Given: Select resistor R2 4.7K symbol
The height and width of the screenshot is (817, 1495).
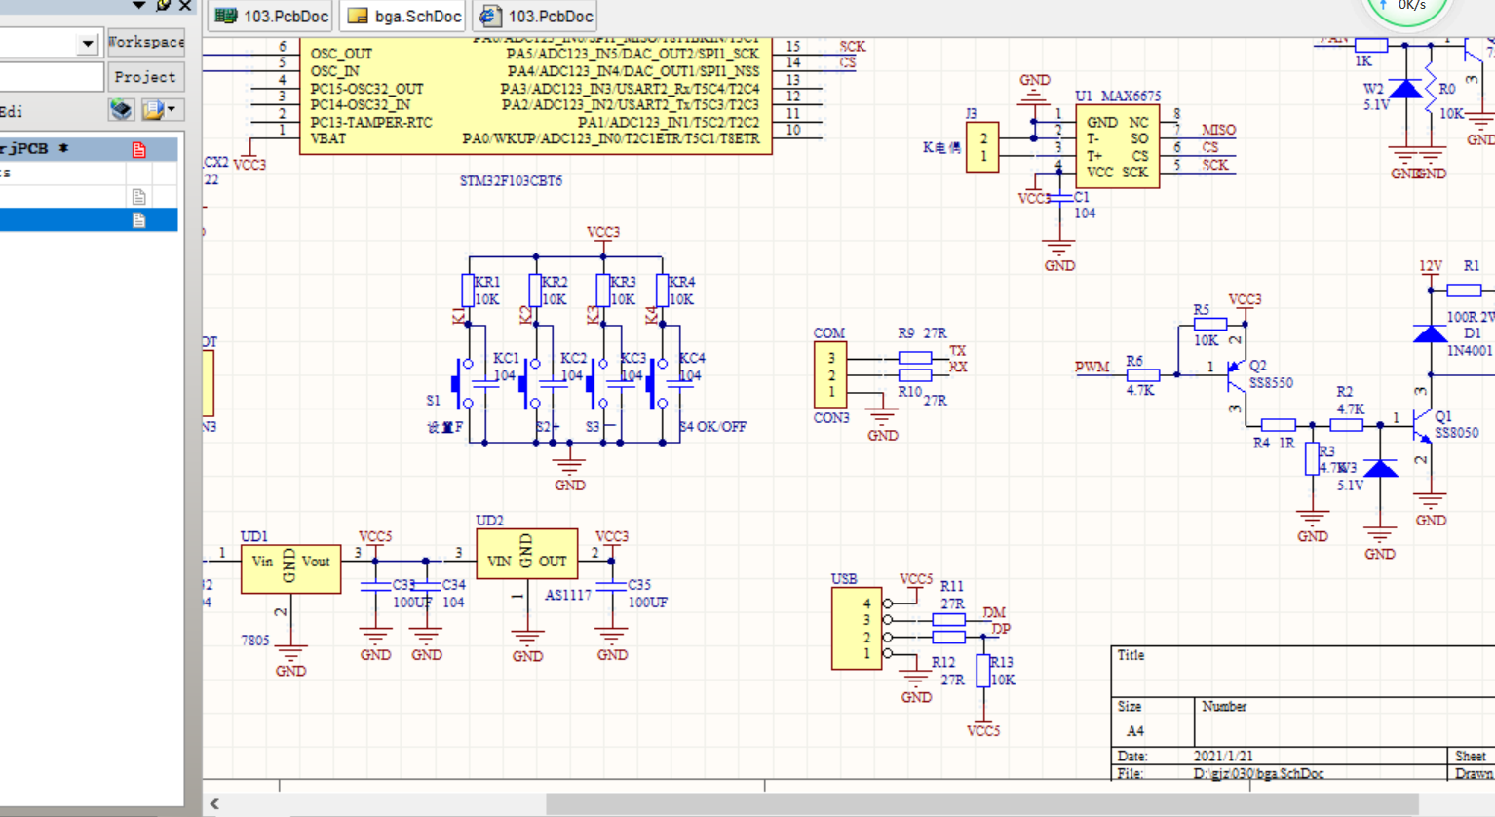Looking at the screenshot, I should coord(1346,425).
